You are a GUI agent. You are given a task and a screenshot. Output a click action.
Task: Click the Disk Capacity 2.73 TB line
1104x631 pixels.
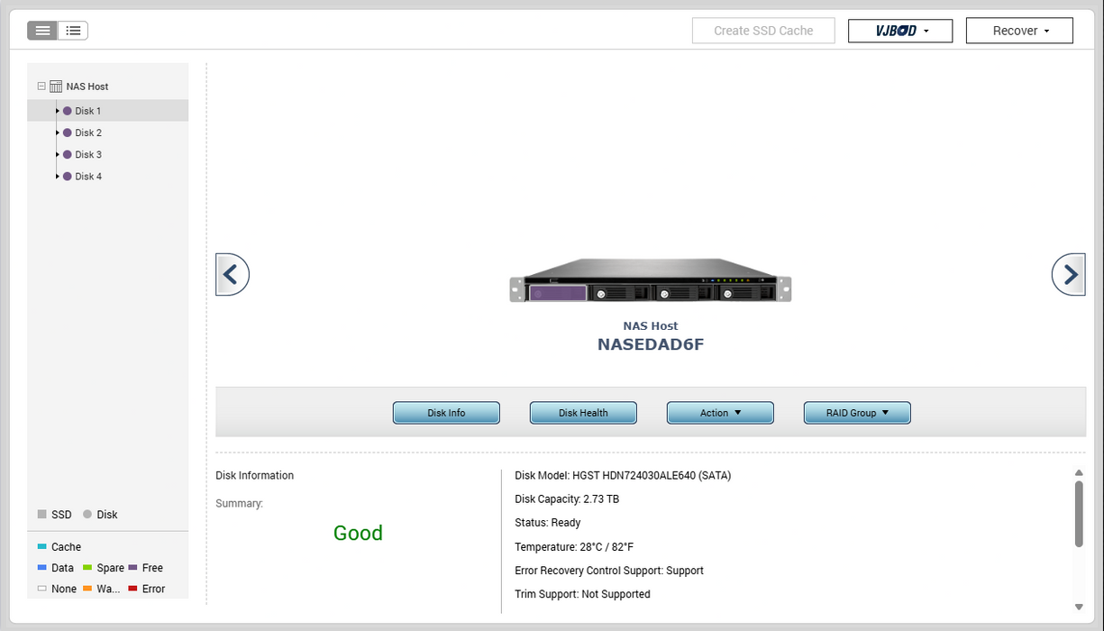tap(567, 498)
